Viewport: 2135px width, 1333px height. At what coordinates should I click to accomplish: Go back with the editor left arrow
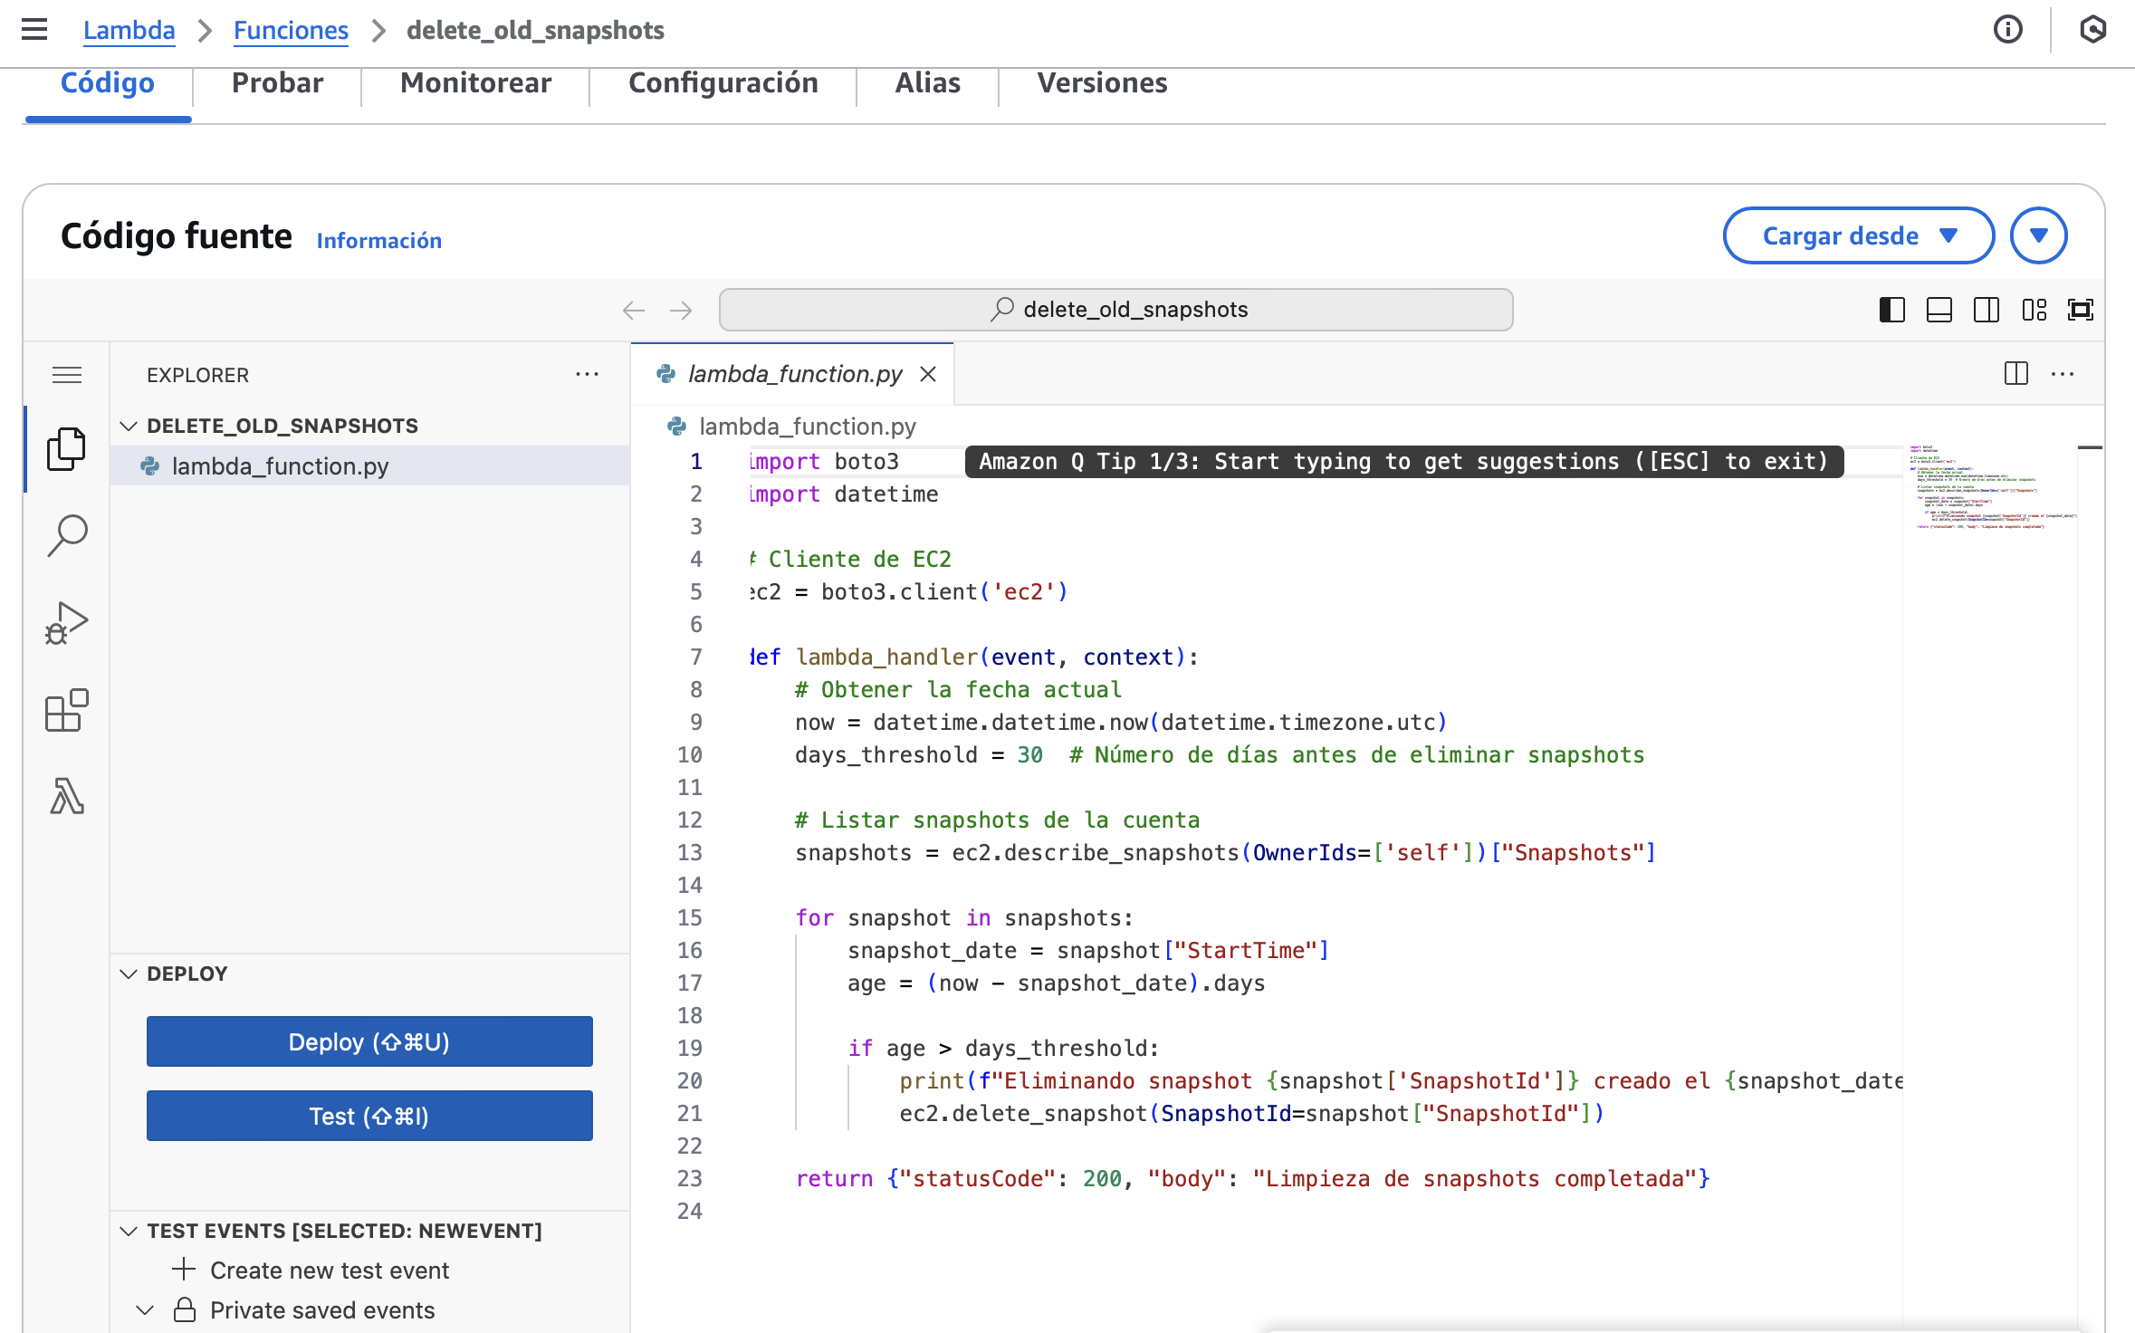pos(634,311)
